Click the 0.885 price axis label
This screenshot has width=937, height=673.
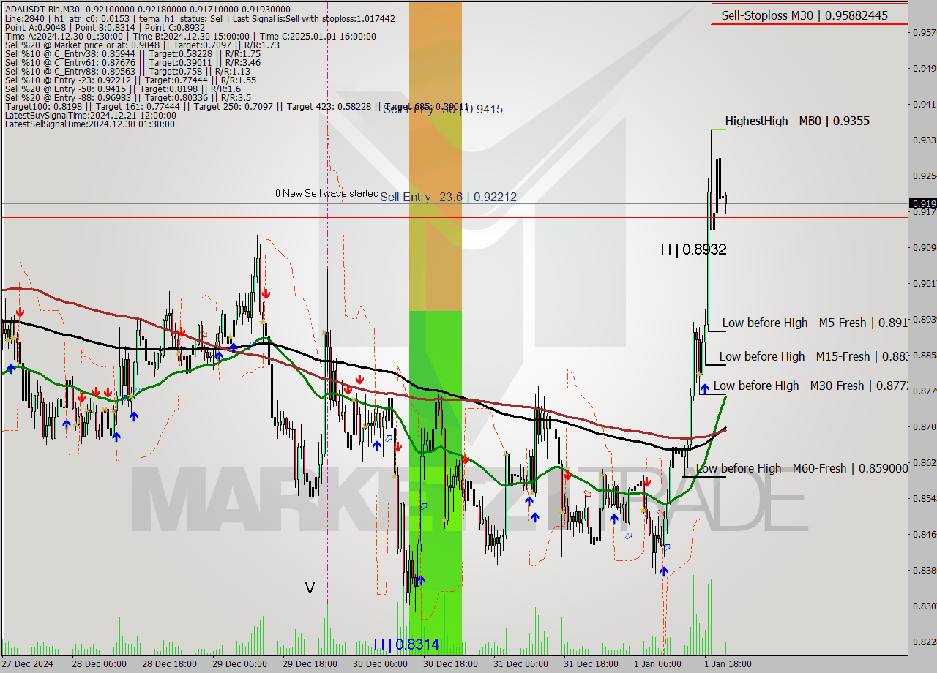pos(924,355)
